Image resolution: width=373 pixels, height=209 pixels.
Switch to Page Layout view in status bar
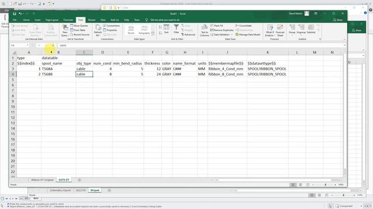pyautogui.click(x=301, y=185)
